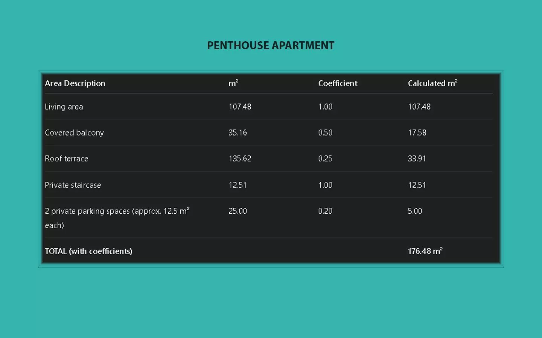
Task: Click the TOTAL (with coefficients) label
Action: coord(88,251)
